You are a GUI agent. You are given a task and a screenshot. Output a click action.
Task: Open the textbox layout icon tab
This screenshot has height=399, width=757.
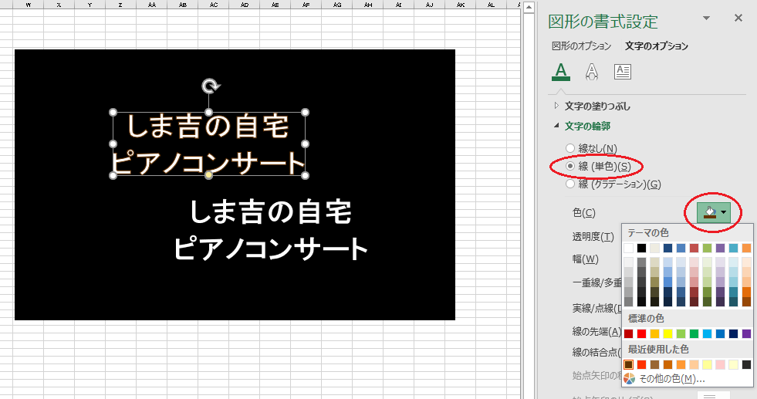pyautogui.click(x=622, y=72)
